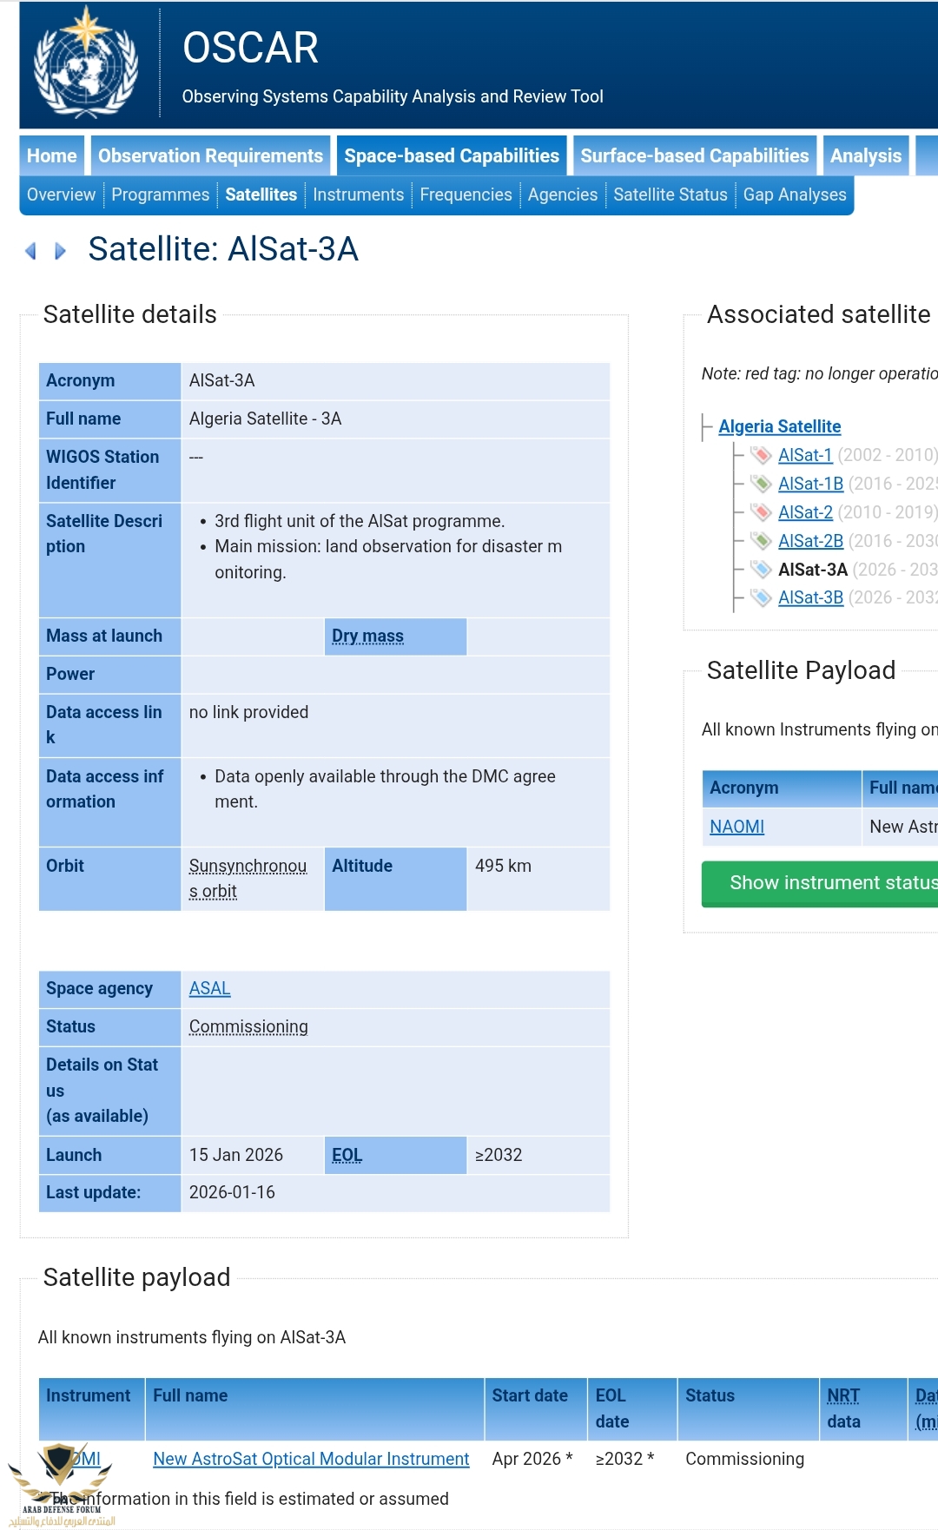Viewport: 938px width, 1530px height.
Task: Open AlSat-2B in the satellite tree
Action: pos(810,541)
